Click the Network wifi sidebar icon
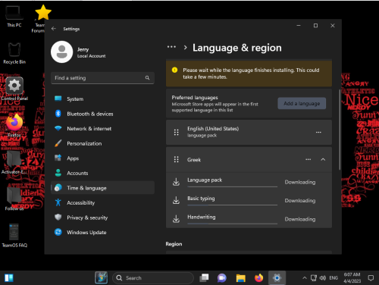Image resolution: width=379 pixels, height=285 pixels. click(58, 128)
